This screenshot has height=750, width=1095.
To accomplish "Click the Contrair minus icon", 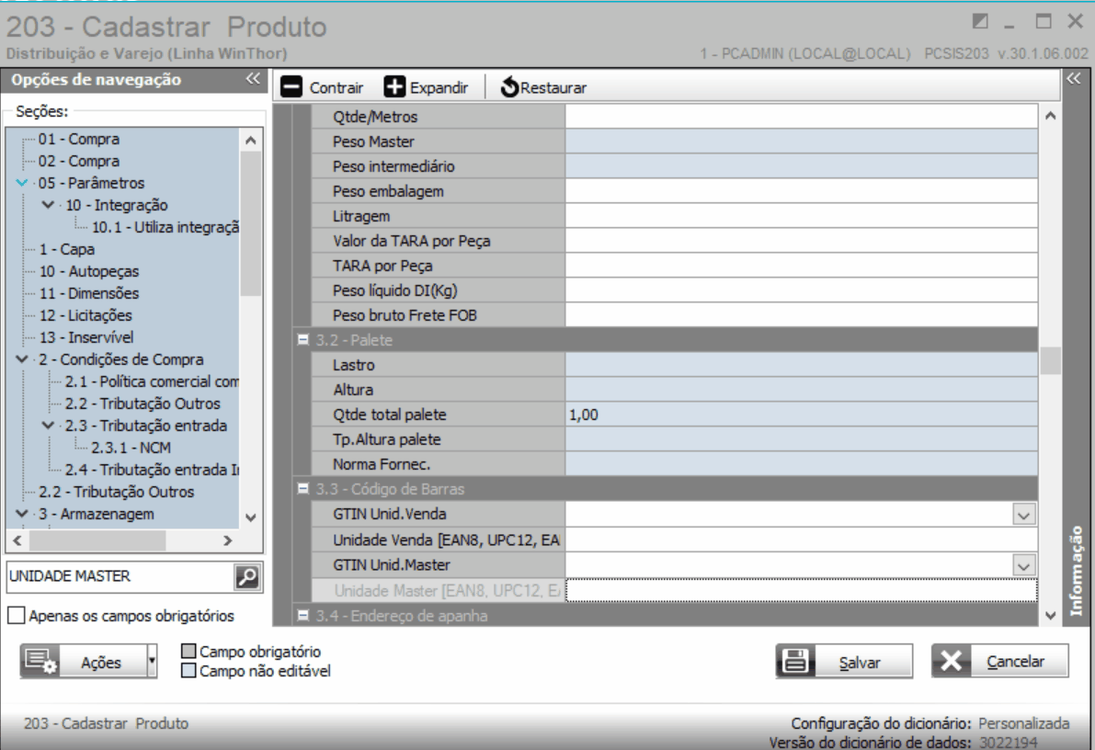I will 291,87.
